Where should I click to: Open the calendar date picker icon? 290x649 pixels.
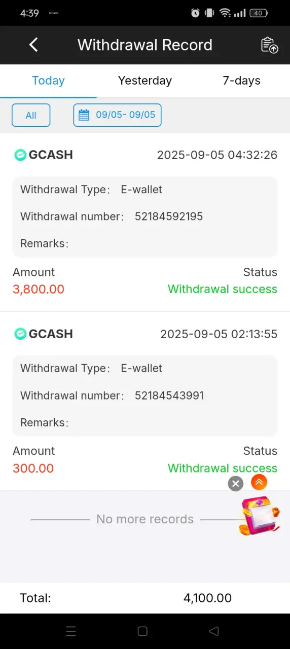click(84, 115)
